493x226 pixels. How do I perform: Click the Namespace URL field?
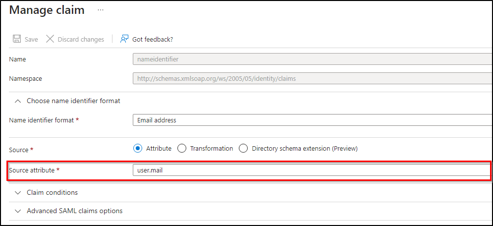(312, 78)
